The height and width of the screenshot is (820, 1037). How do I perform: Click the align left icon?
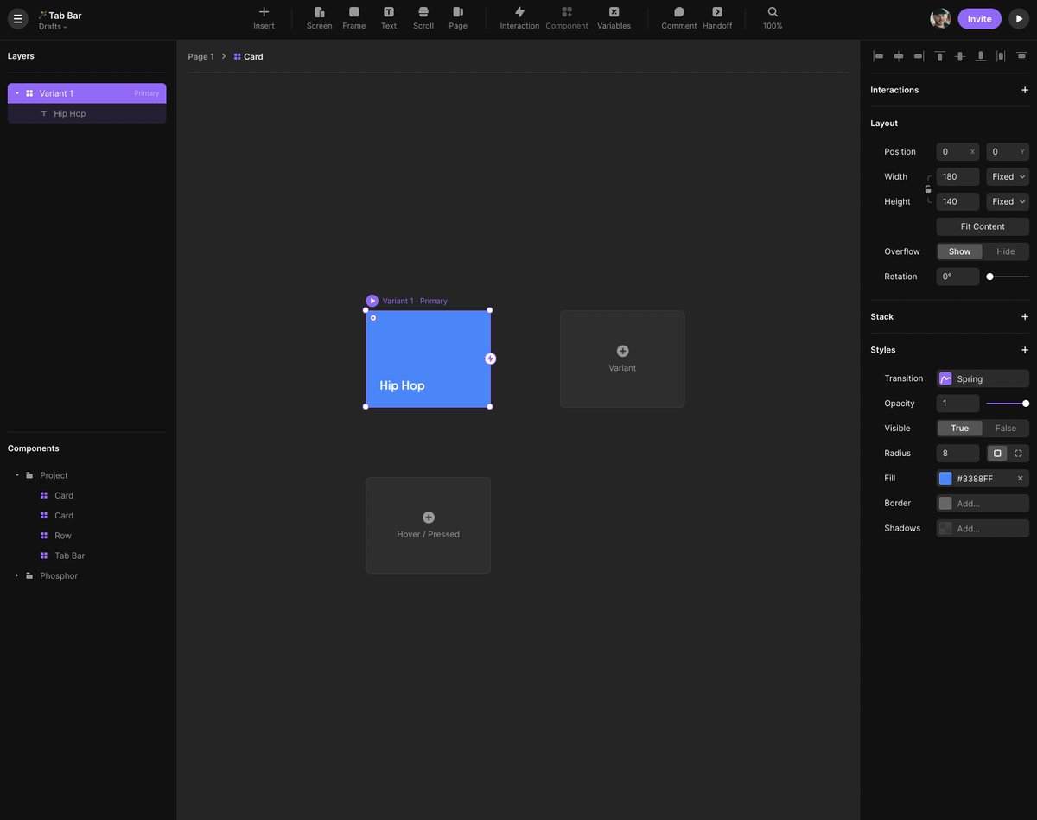click(878, 55)
